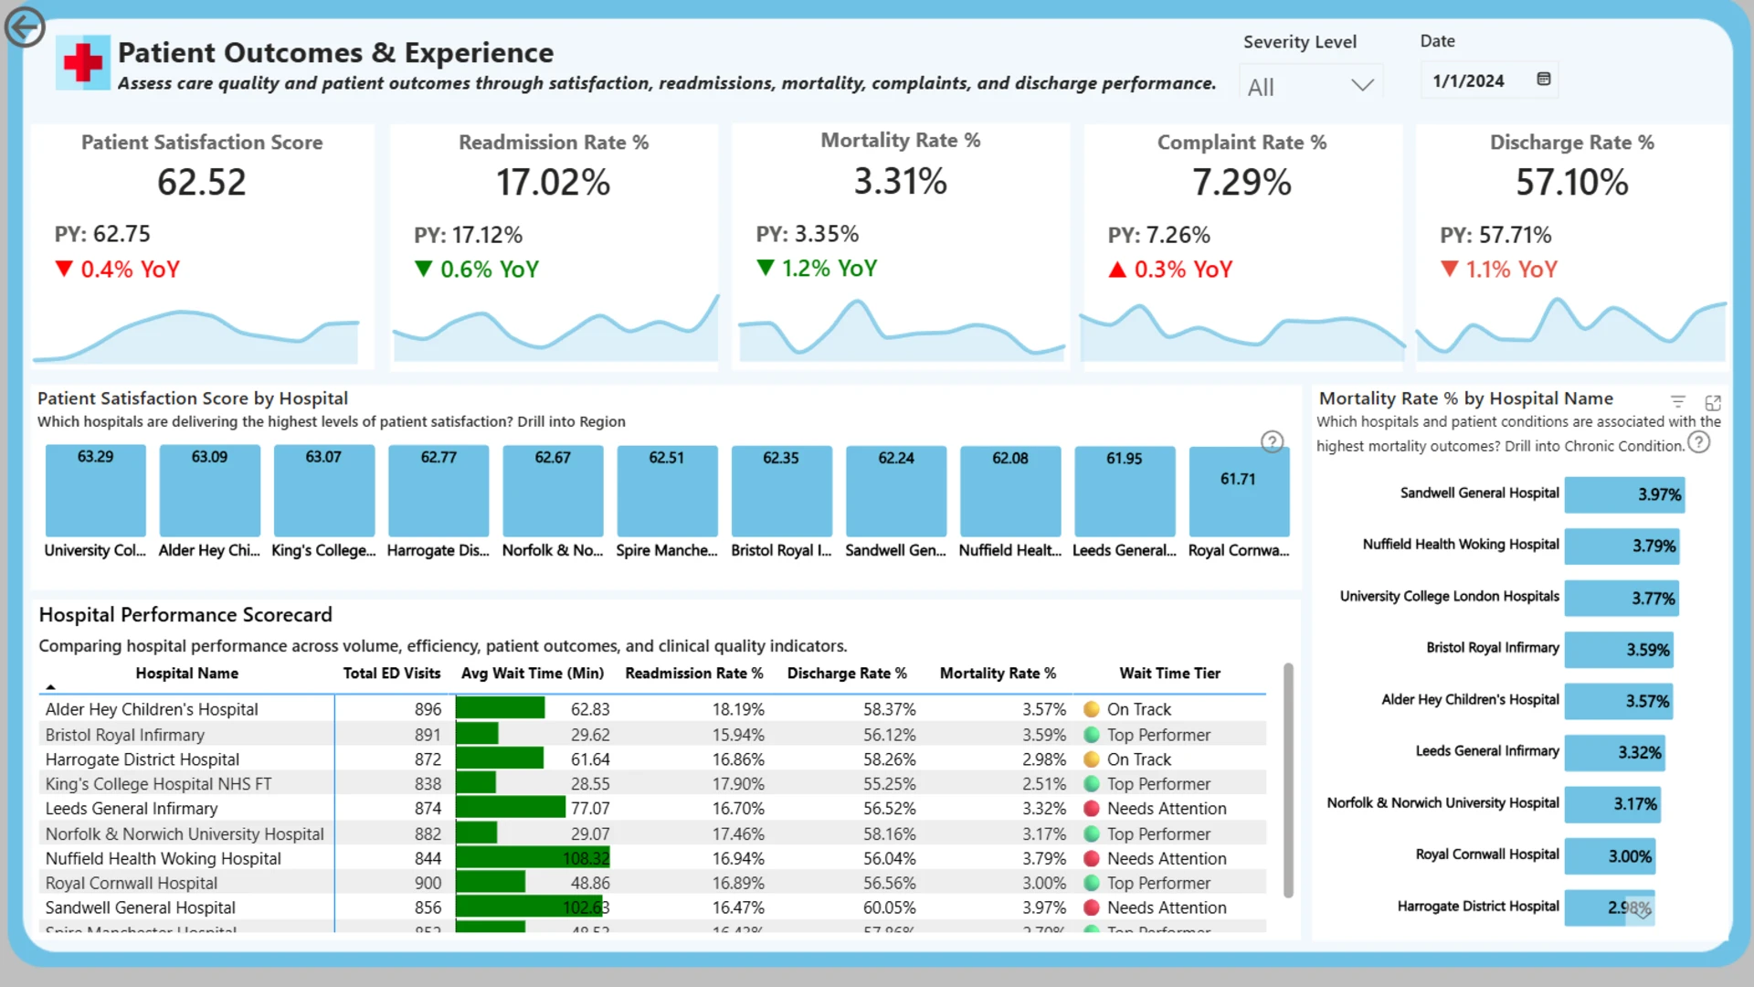Click the Severity Level dropdown chevron
Image resolution: width=1754 pixels, height=987 pixels.
click(1362, 85)
